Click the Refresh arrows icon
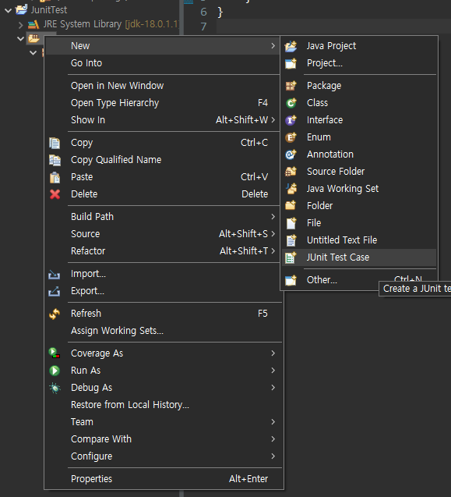The height and width of the screenshot is (497, 451). click(55, 314)
